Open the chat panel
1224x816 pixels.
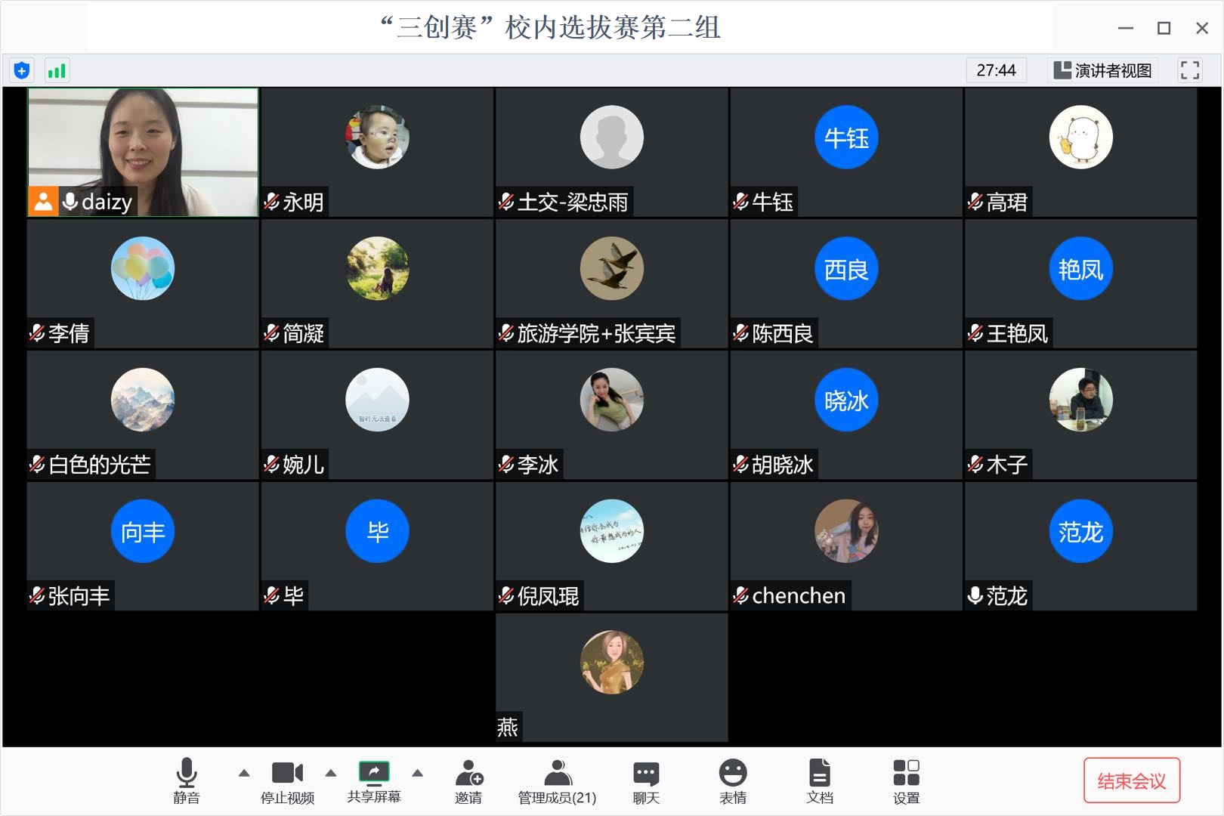pos(646,781)
